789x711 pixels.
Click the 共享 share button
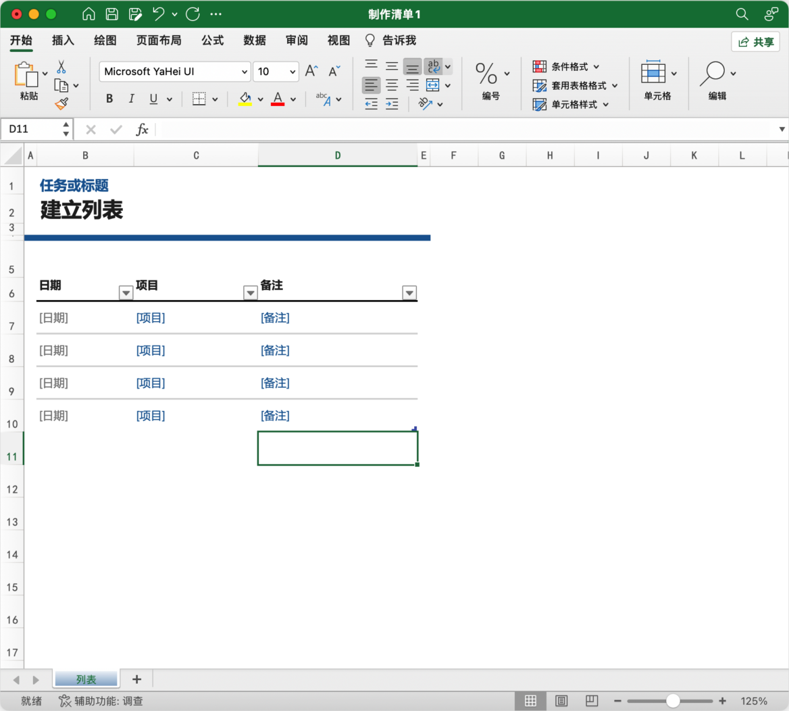point(755,42)
